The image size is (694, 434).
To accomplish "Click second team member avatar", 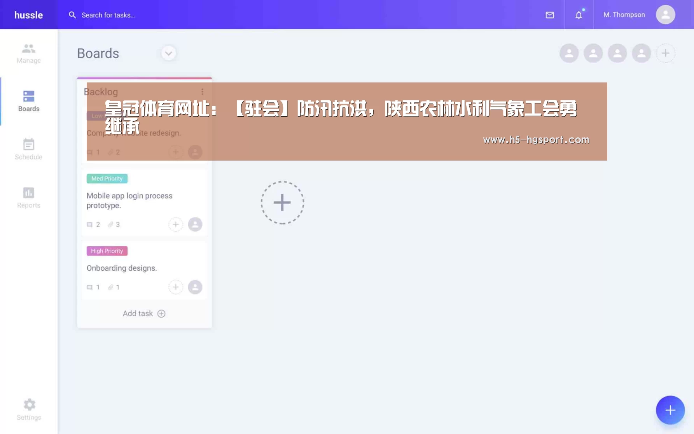I will (593, 53).
